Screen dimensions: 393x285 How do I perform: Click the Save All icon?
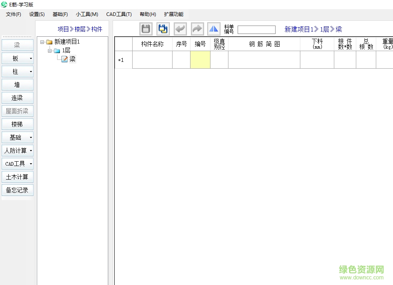pos(163,29)
